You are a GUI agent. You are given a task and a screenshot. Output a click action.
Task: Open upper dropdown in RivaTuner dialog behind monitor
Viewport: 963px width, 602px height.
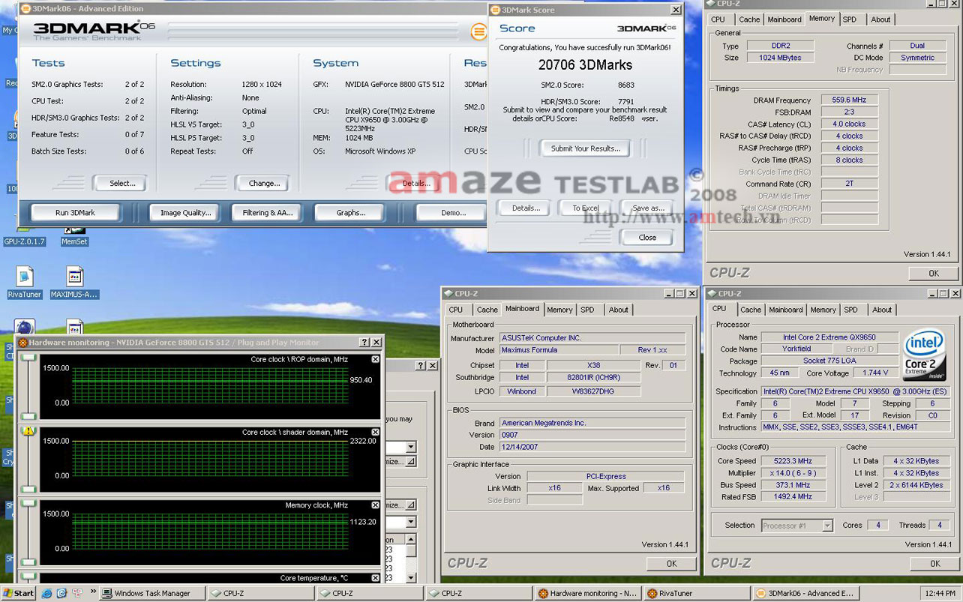410,448
